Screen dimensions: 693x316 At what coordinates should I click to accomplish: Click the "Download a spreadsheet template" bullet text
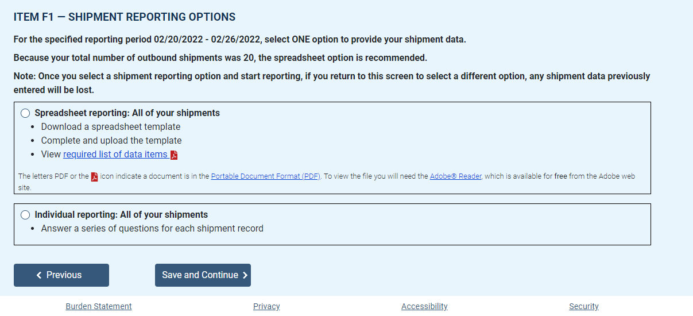point(111,127)
